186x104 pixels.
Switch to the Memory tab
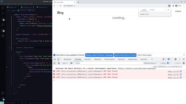[x=121, y=59]
